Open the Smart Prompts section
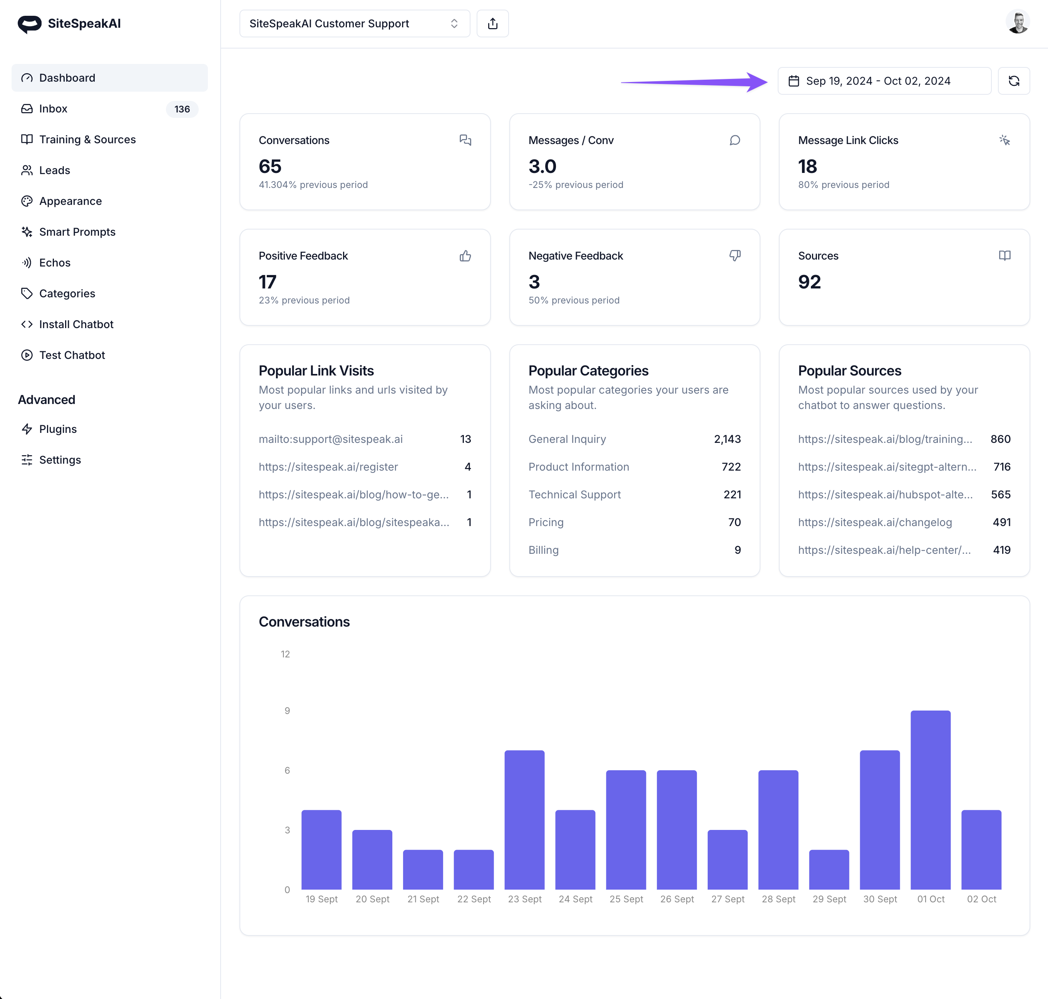Image resolution: width=1048 pixels, height=999 pixels. tap(77, 232)
